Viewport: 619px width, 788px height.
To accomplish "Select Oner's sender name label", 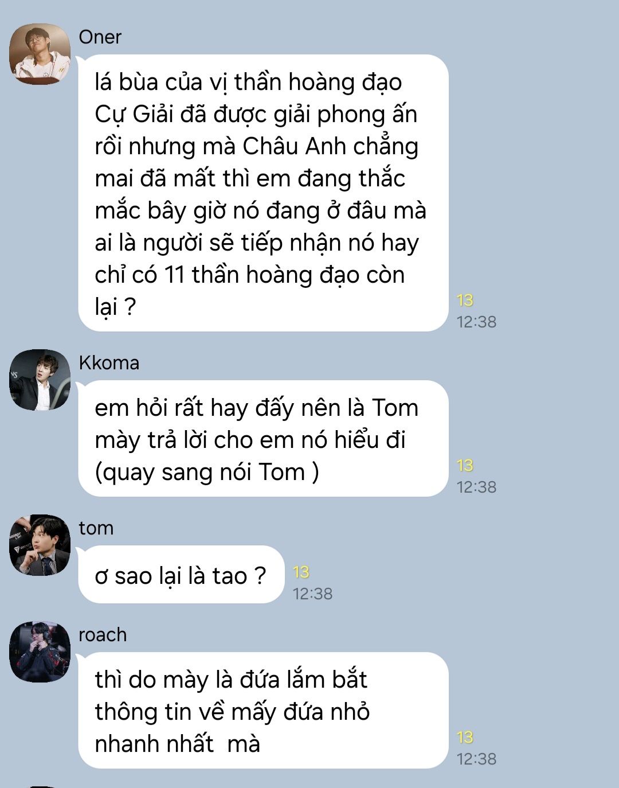I will coord(100,37).
